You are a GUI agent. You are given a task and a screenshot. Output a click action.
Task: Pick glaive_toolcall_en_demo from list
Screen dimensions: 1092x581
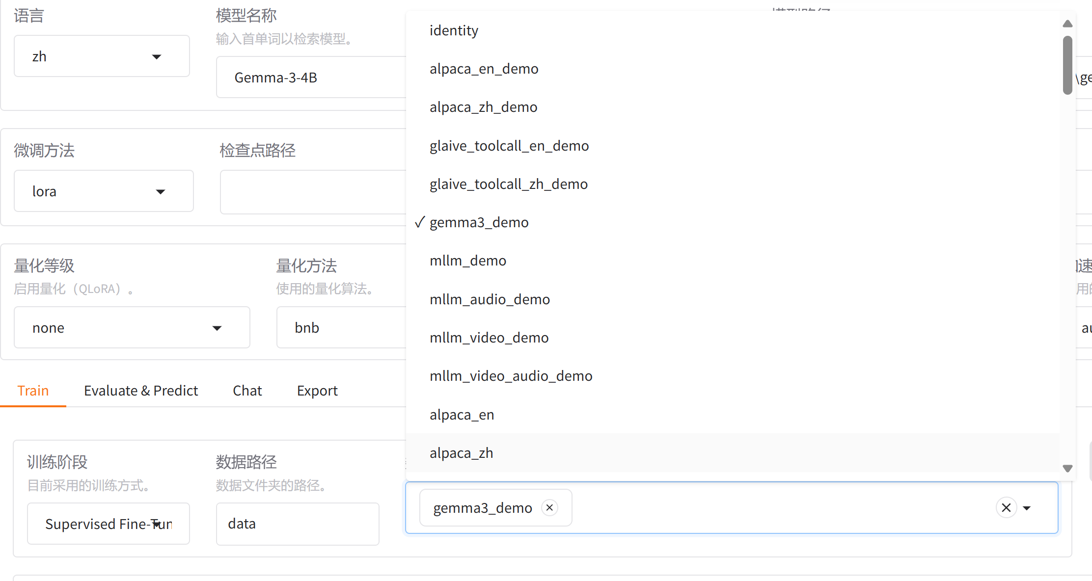(509, 146)
